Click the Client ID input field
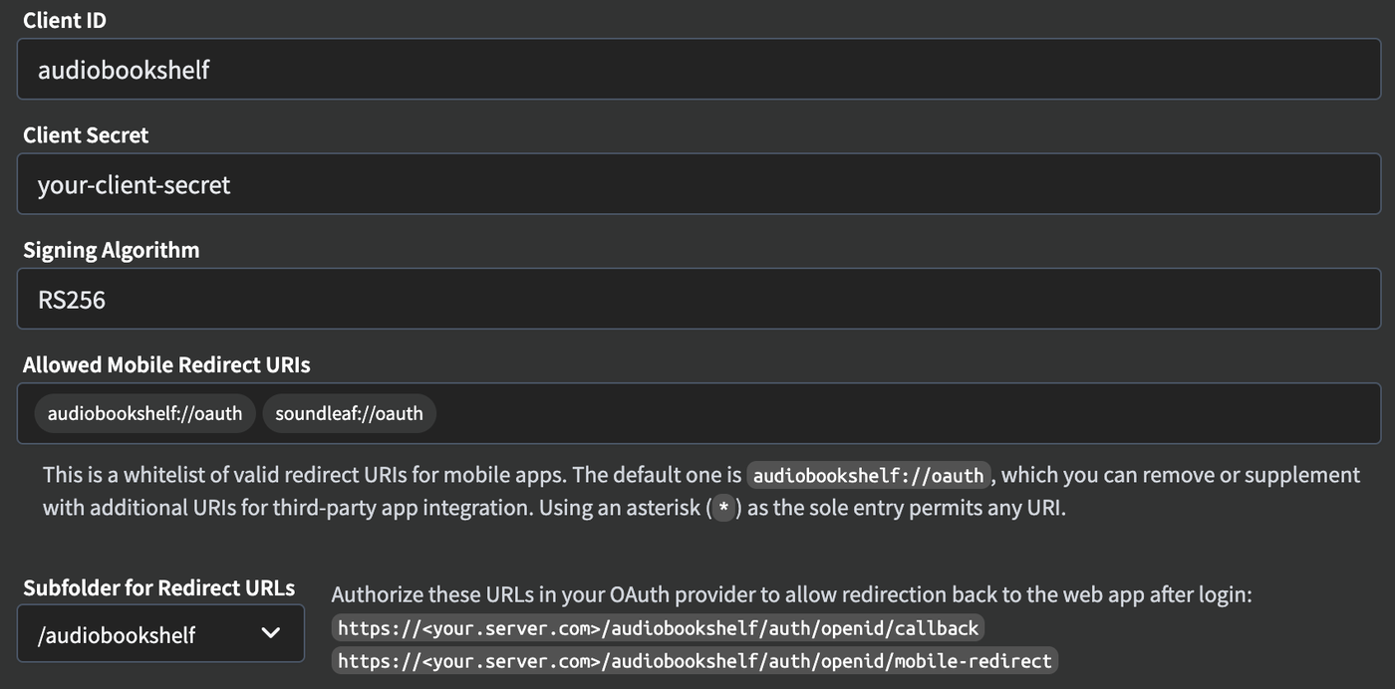 point(698,70)
